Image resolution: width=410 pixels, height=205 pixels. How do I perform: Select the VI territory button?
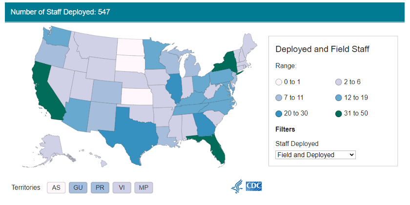pyautogui.click(x=122, y=187)
